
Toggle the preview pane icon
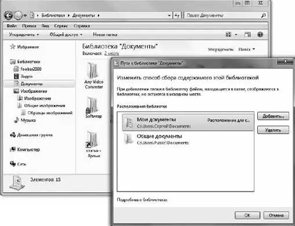point(247,35)
